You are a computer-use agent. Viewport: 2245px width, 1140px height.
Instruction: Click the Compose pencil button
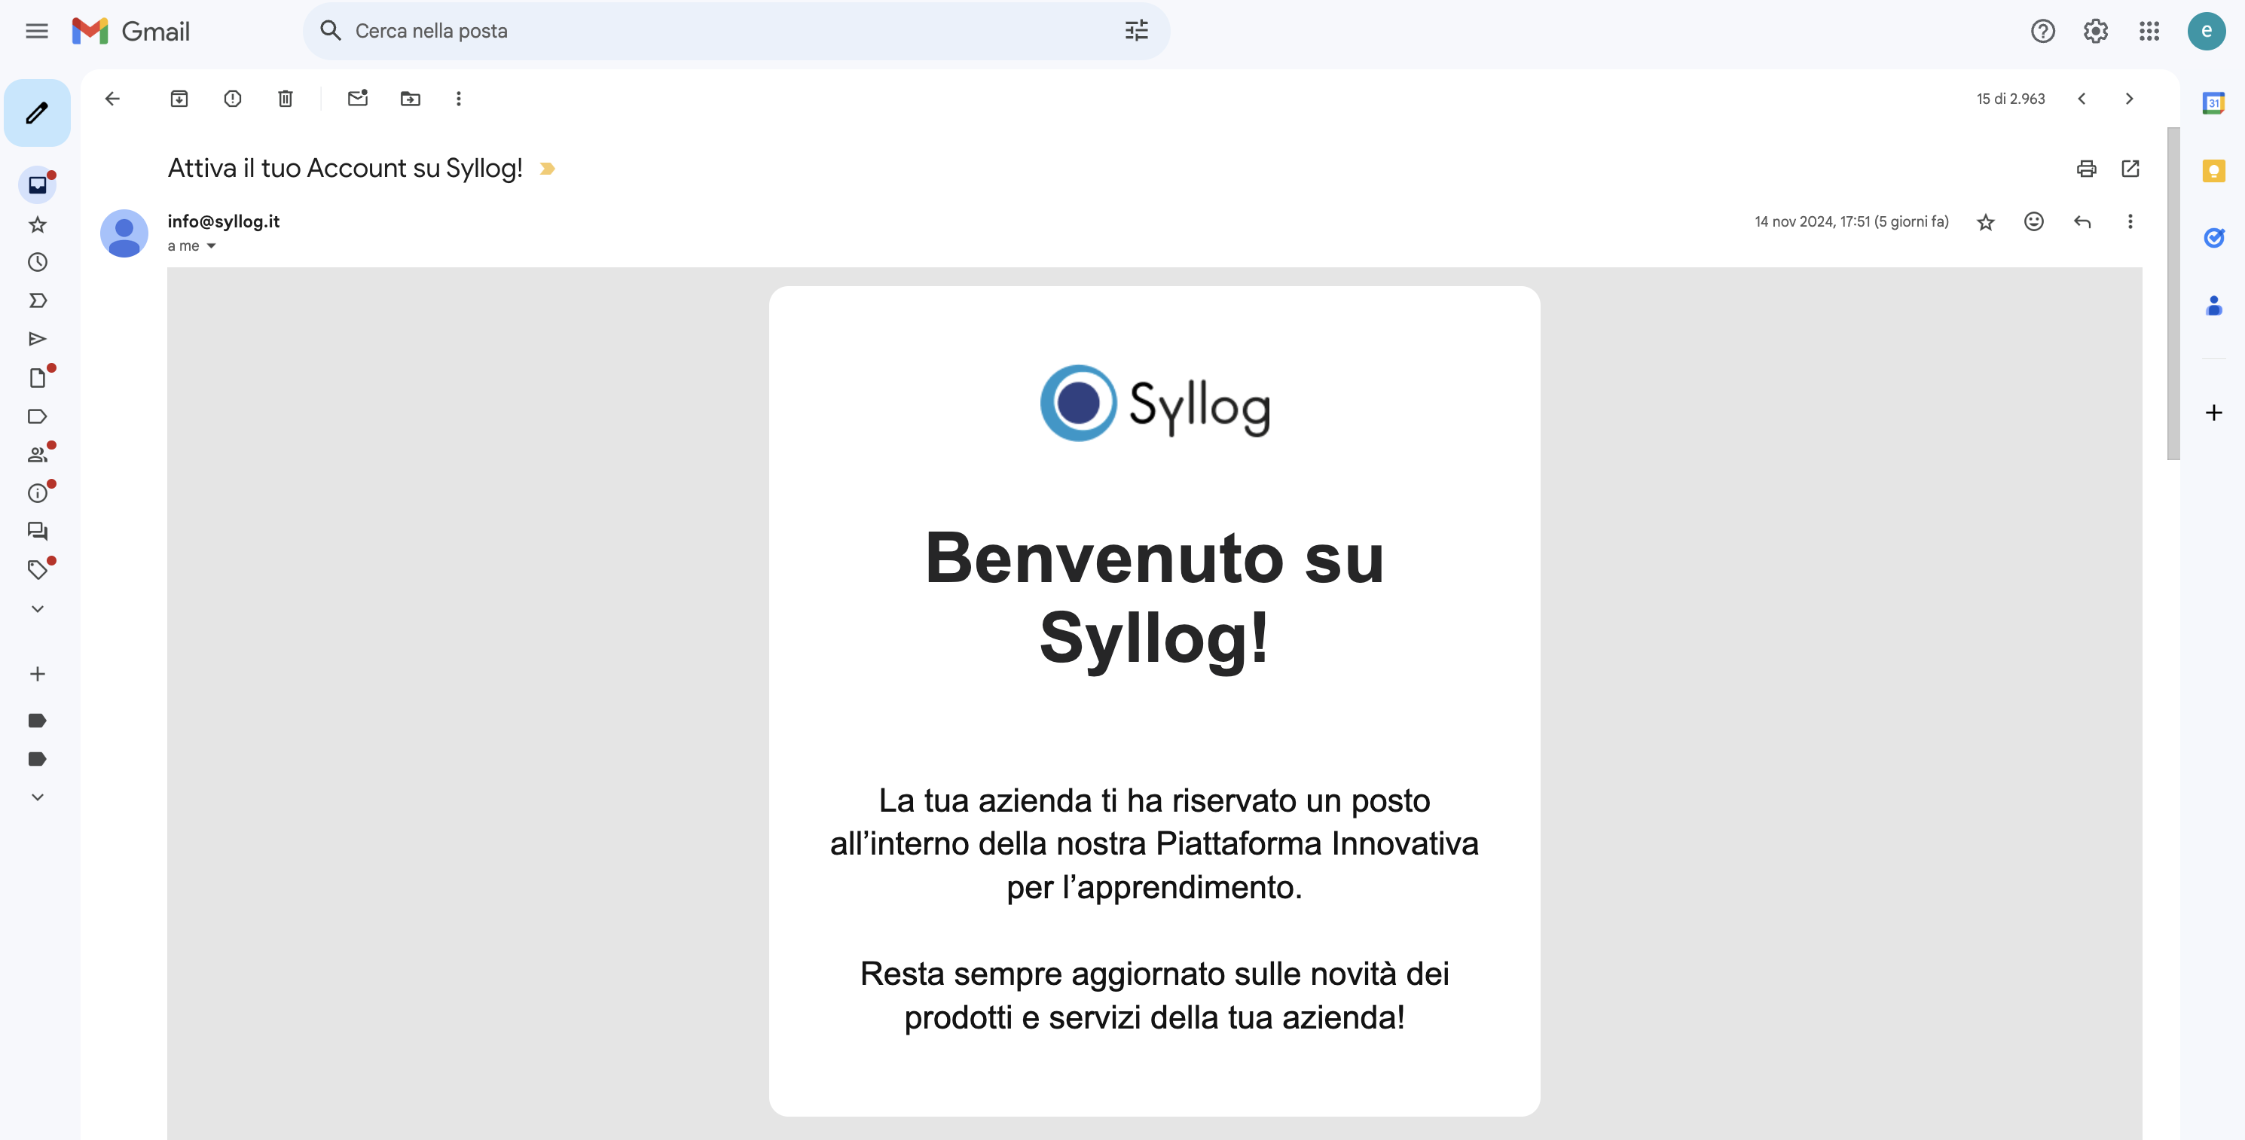click(x=37, y=112)
